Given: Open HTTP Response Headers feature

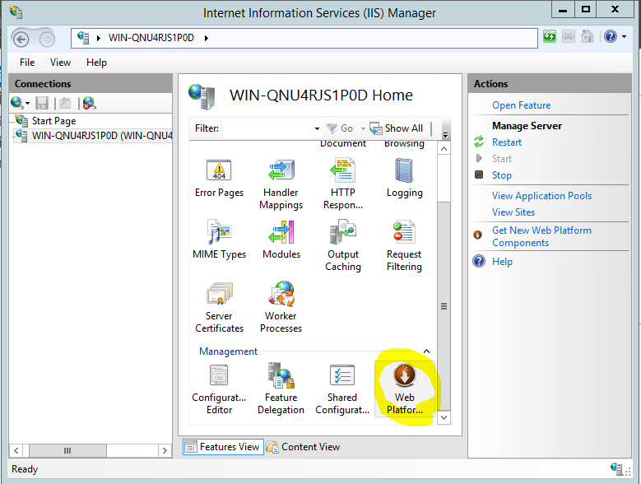Looking at the screenshot, I should [343, 184].
